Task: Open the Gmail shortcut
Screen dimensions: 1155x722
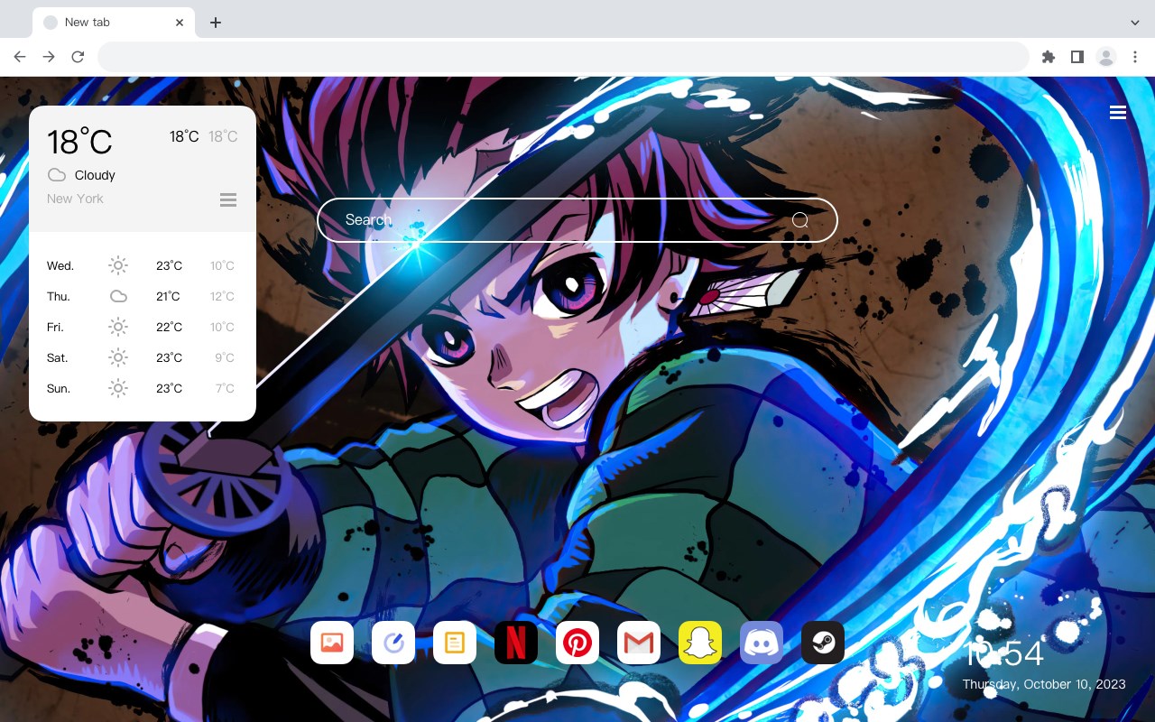Action: pyautogui.click(x=639, y=643)
